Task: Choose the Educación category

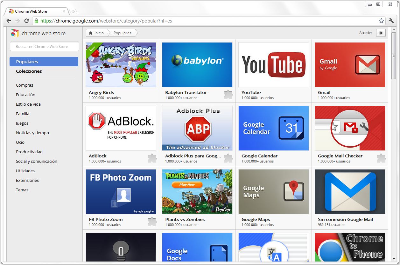Action: coord(25,95)
